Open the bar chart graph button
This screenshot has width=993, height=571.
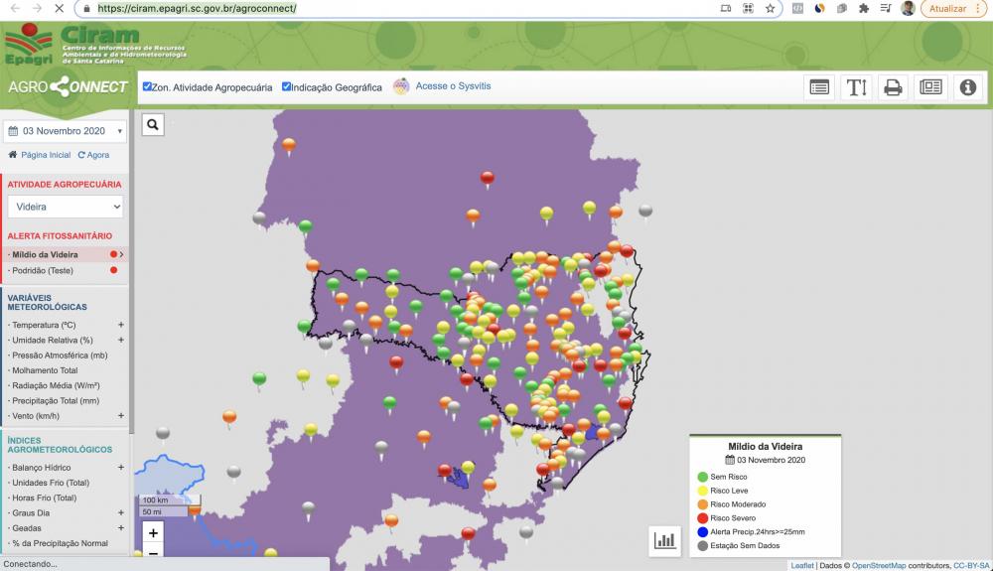point(664,540)
